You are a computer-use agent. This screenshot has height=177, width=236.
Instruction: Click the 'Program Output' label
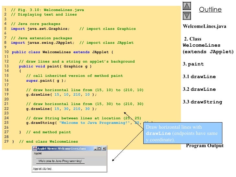205,146
